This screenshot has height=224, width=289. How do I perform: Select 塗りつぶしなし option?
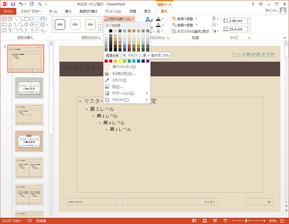click(127, 67)
